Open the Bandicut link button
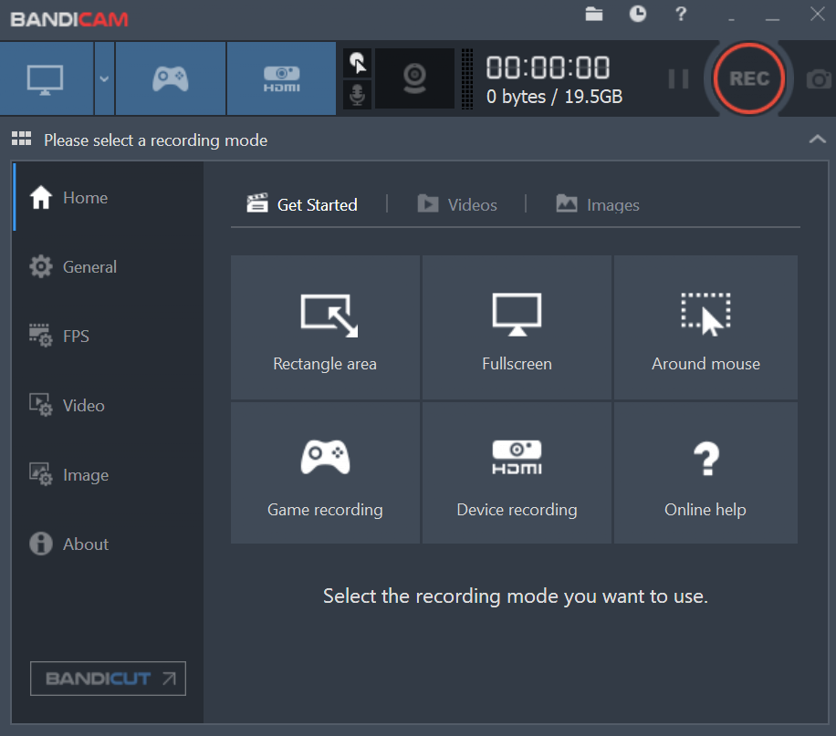This screenshot has height=736, width=836. (109, 679)
